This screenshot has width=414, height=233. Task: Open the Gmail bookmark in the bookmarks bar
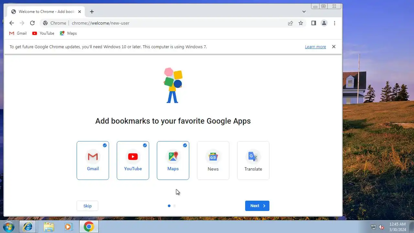[x=18, y=33]
